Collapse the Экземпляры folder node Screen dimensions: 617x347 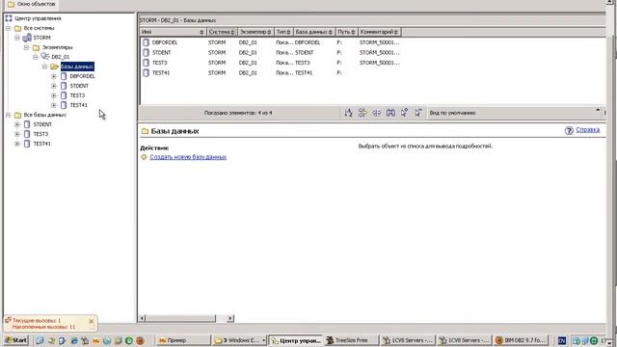[x=26, y=47]
